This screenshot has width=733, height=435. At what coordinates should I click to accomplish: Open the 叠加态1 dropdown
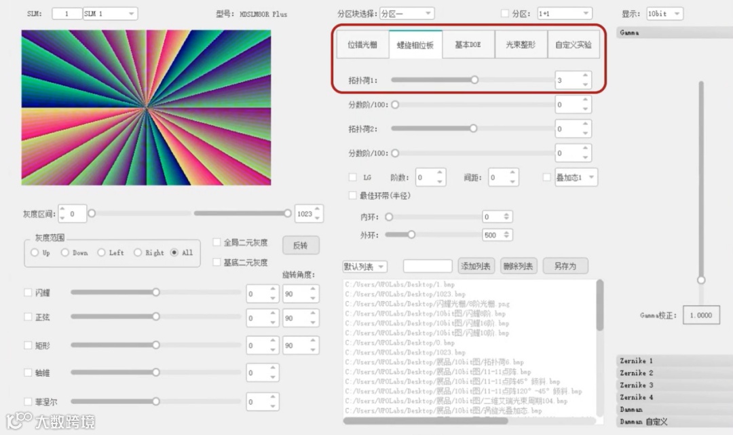(576, 178)
